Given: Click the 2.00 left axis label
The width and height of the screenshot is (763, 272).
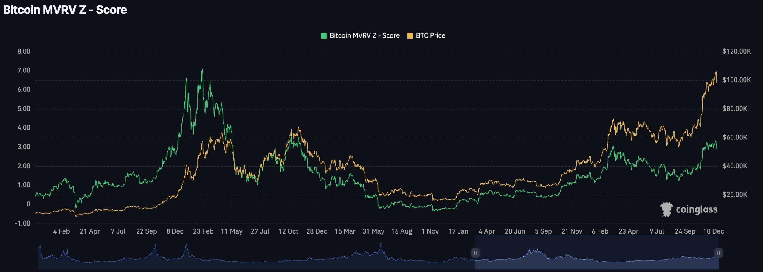Looking at the screenshot, I should pyautogui.click(x=24, y=166).
